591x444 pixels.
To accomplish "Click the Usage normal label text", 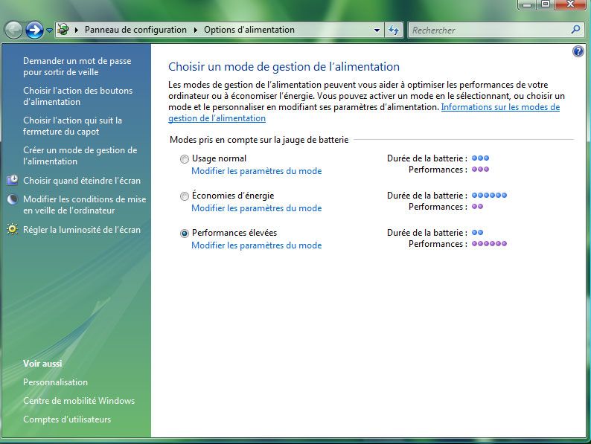I will click(219, 158).
